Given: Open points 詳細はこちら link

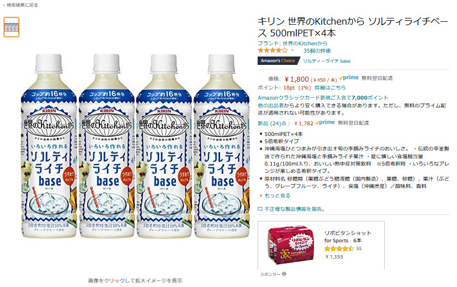Looking at the screenshot, I should (x=330, y=88).
